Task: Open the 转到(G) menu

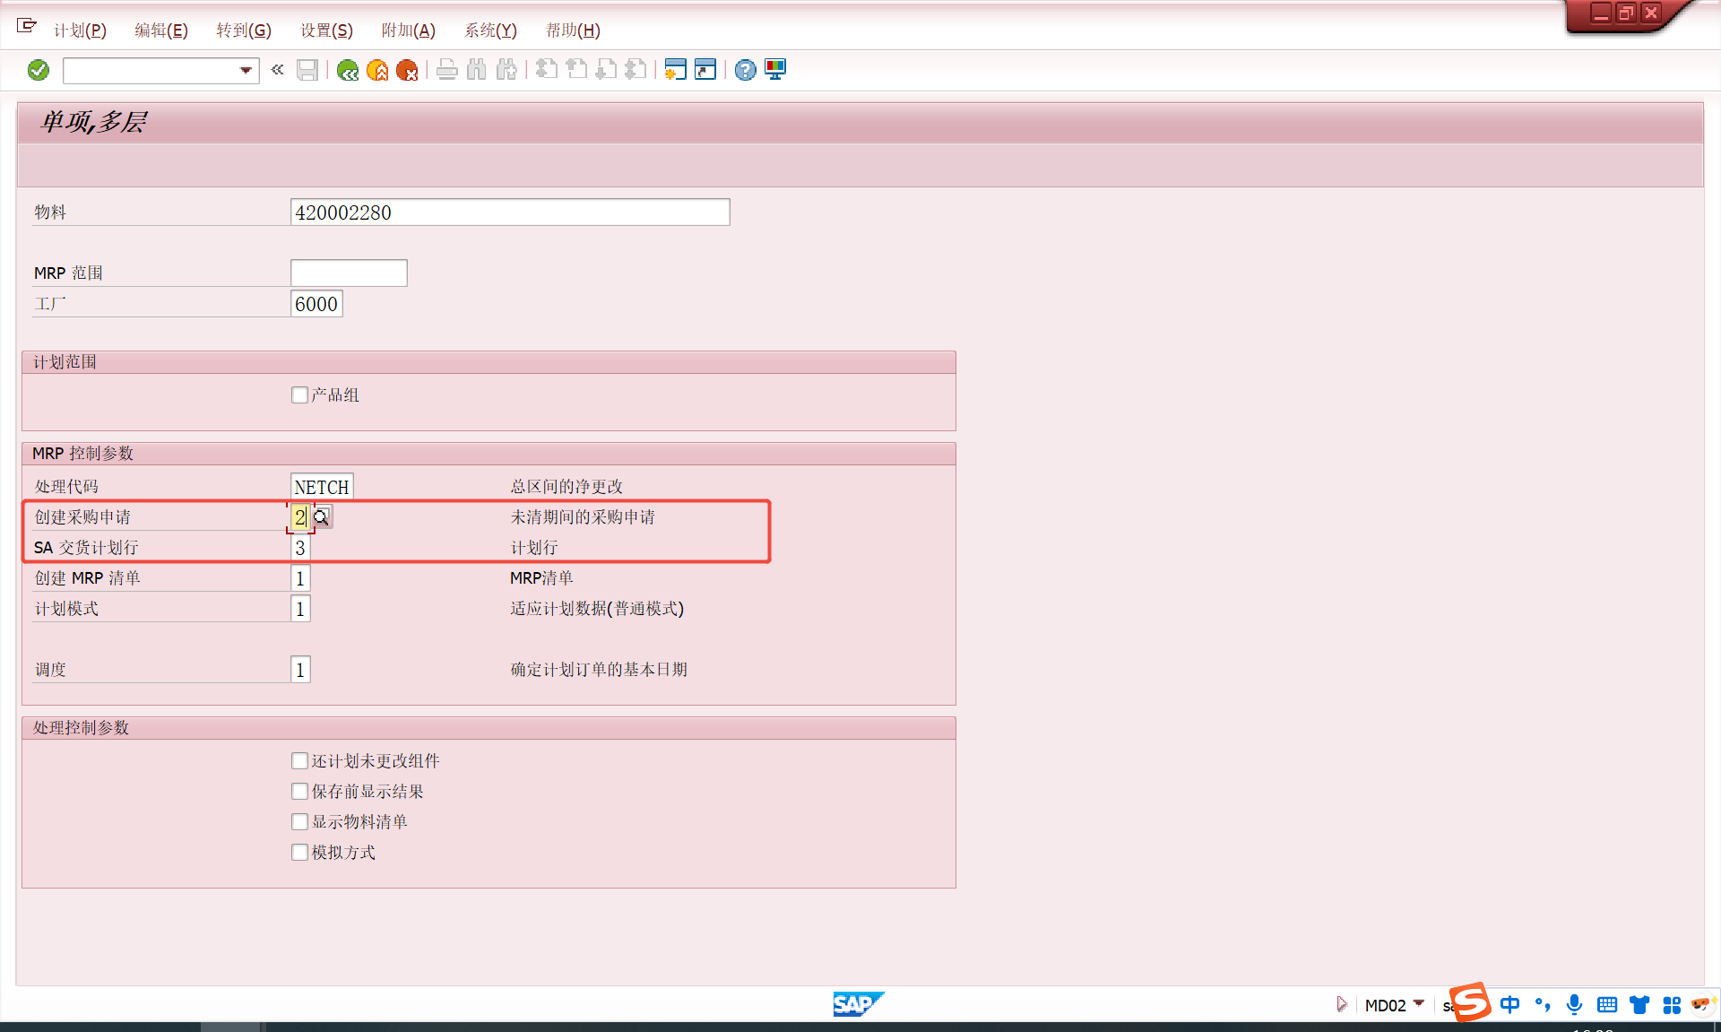Action: (244, 30)
